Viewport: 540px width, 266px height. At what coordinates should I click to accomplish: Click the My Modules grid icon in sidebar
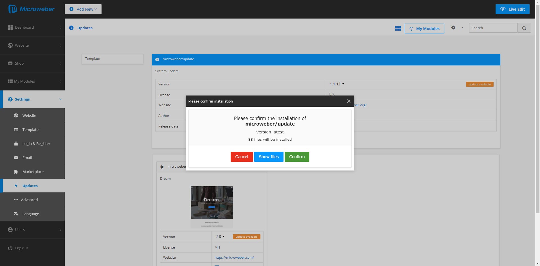pos(10,81)
